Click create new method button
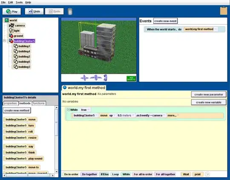 (x=17, y=110)
